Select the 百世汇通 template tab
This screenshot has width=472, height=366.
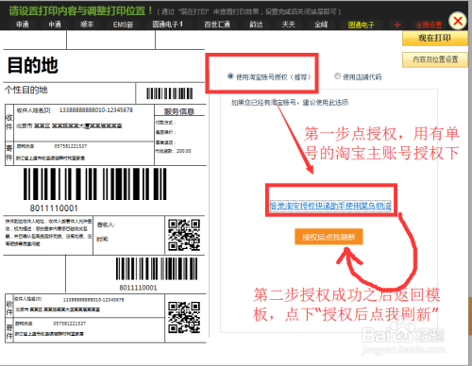coord(217,25)
